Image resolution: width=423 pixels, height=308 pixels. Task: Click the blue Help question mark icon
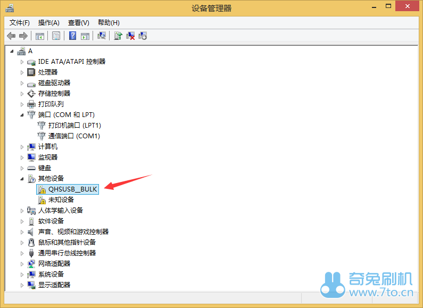point(72,36)
